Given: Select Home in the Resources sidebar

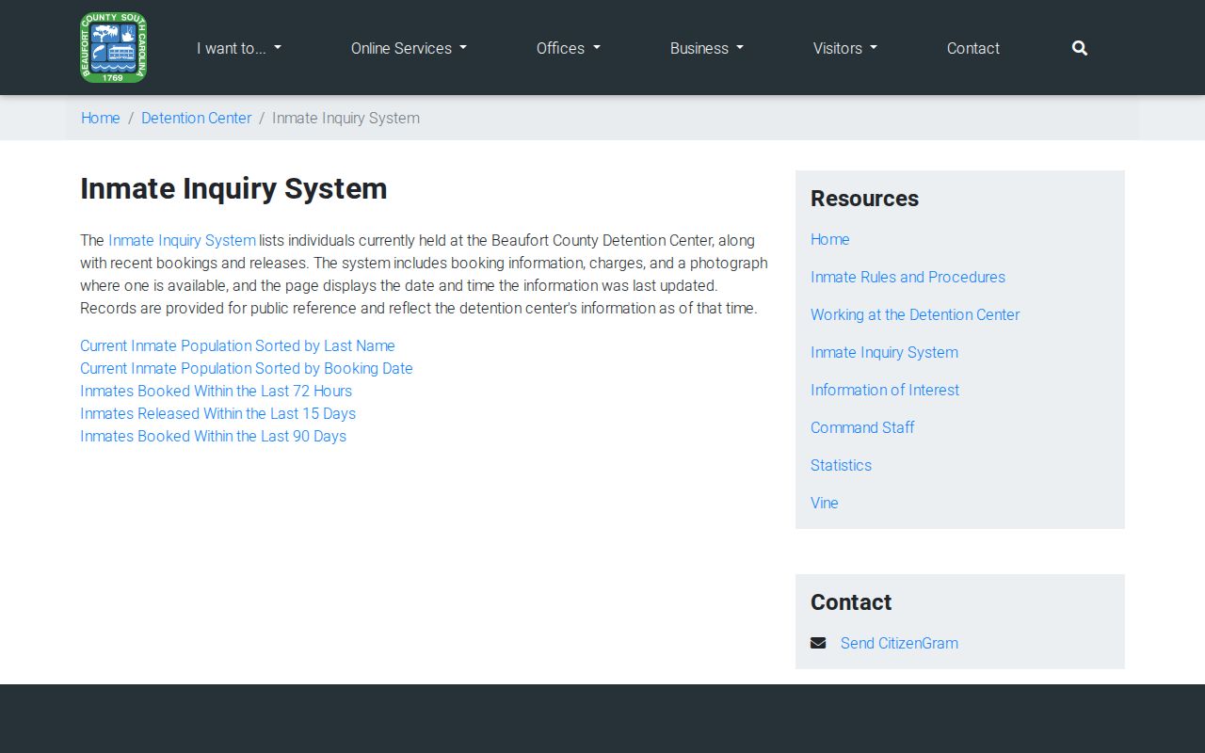Looking at the screenshot, I should point(830,239).
